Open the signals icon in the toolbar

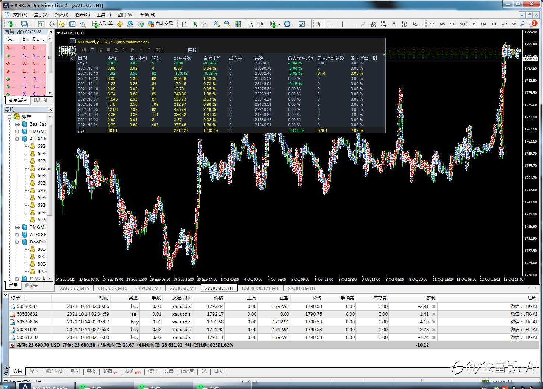pos(141,24)
